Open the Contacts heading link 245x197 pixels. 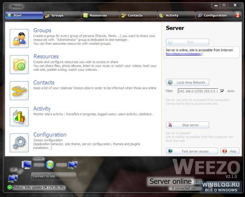(x=44, y=82)
